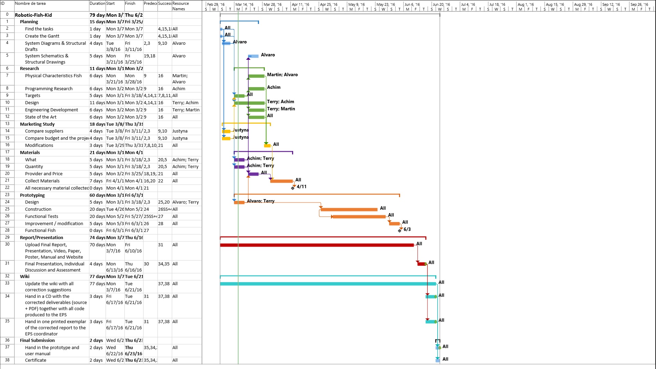Select the Robotic-Fish-Kid project summary row
Viewport: 656px width, 369px height.
pos(33,15)
